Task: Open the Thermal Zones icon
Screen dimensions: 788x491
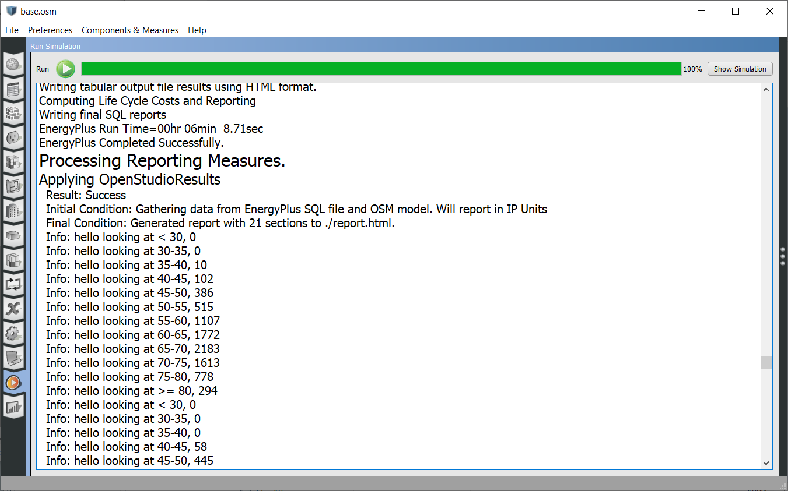Action: (13, 260)
